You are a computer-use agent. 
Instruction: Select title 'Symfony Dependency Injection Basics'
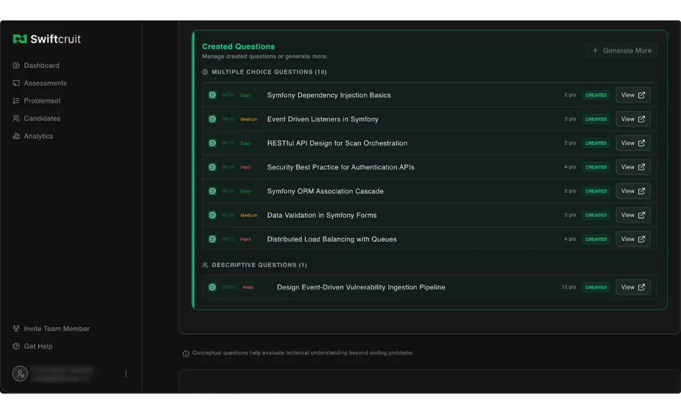coord(329,95)
